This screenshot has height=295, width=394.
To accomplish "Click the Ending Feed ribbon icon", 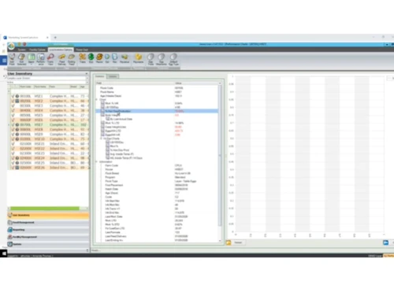I will pyautogui.click(x=72, y=59).
